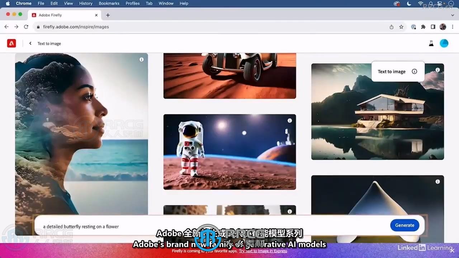Open the blue user profile avatar
Screen dimensions: 459x258
coord(444,43)
